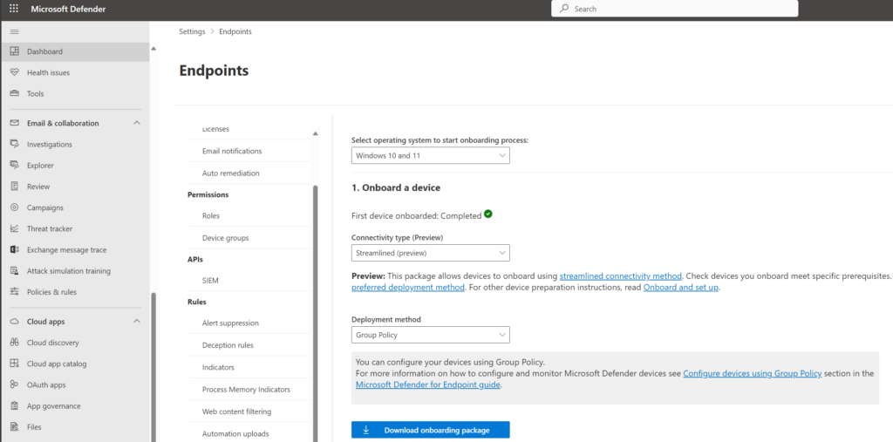Click the Review clipboard icon

click(x=15, y=187)
